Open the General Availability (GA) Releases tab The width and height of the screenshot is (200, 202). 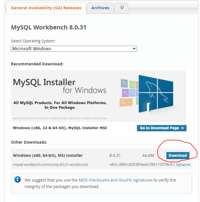click(x=46, y=8)
